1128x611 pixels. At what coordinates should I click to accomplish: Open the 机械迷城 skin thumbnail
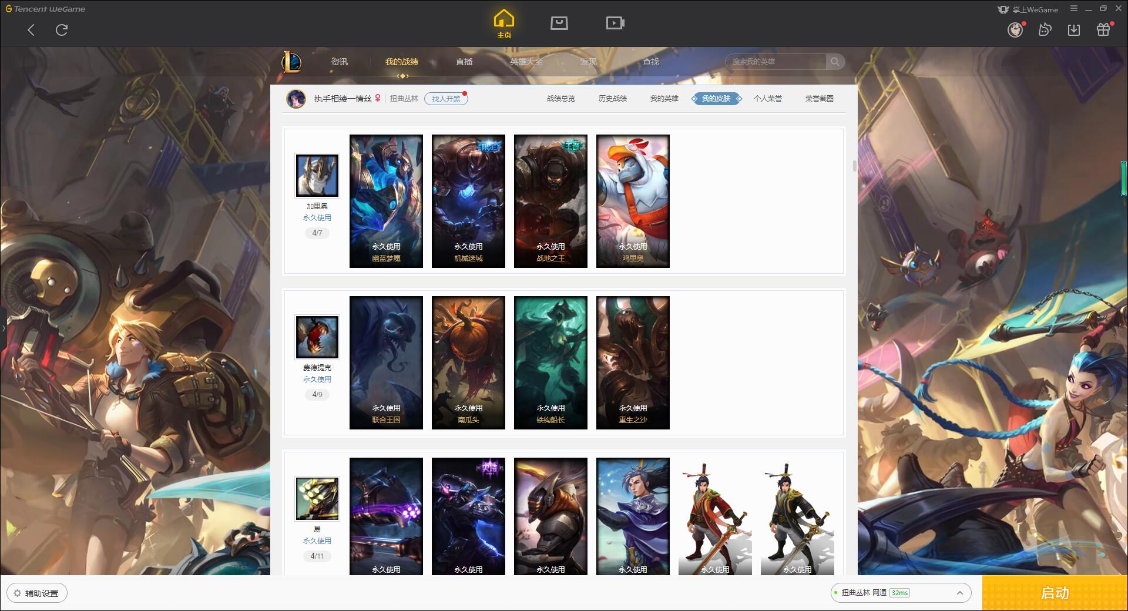click(468, 201)
